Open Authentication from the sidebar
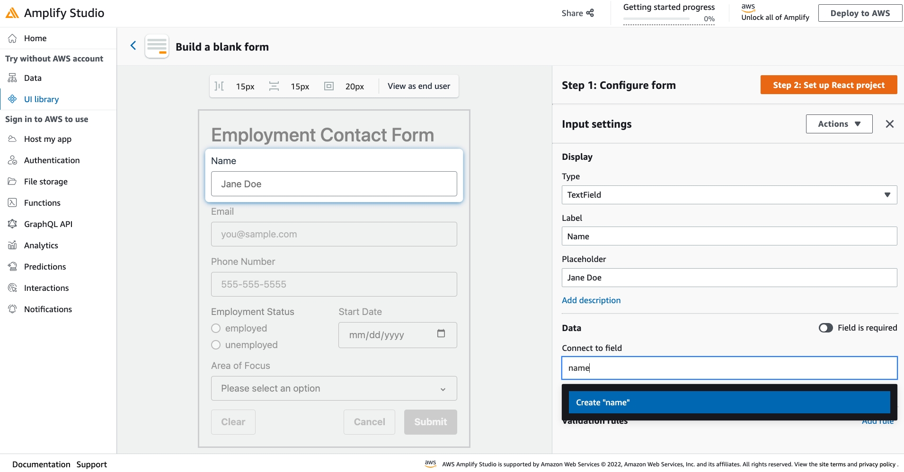The width and height of the screenshot is (904, 472). pyautogui.click(x=52, y=160)
